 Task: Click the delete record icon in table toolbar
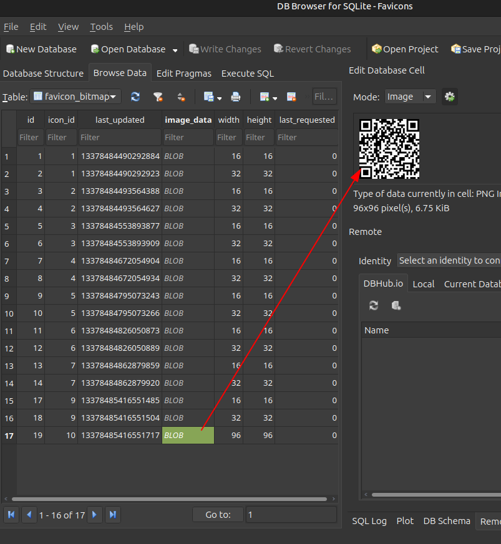click(x=291, y=97)
